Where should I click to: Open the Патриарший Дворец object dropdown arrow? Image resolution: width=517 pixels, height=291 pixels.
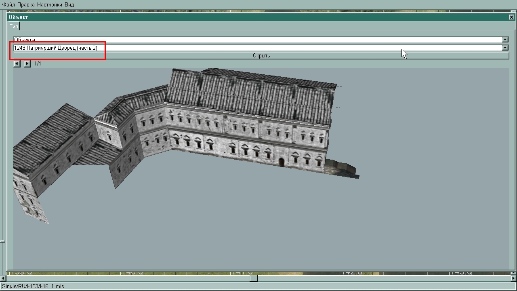[505, 48]
